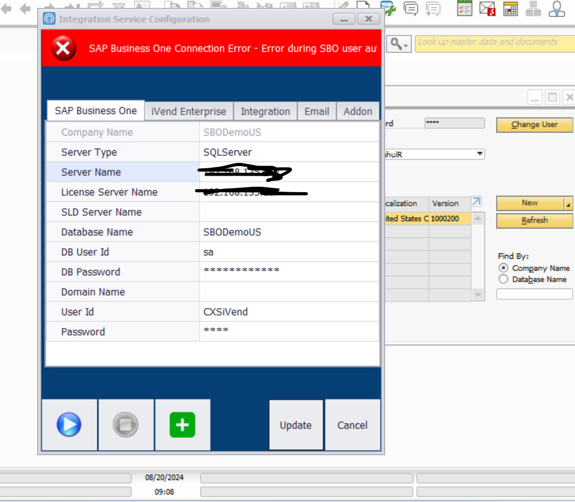Open the organization chart icon
Screen dimensions: 575x502
pyautogui.click(x=533, y=8)
